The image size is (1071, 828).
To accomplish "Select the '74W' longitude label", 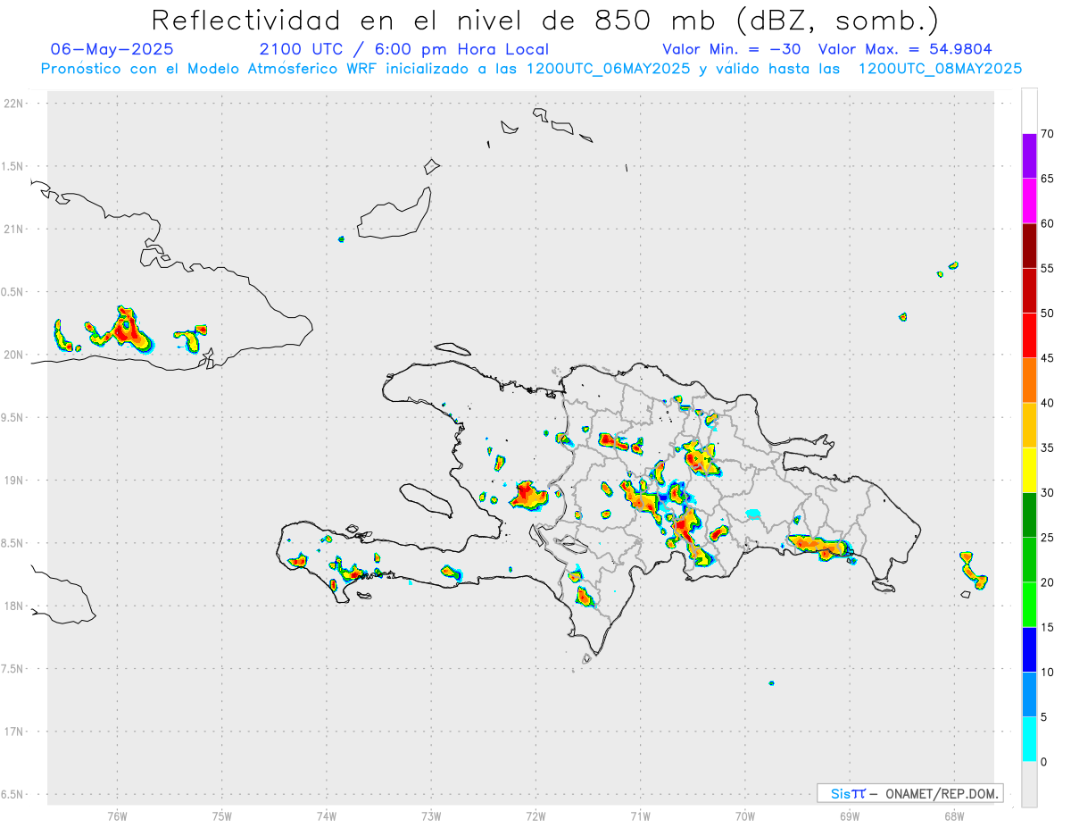I will coord(327,816).
